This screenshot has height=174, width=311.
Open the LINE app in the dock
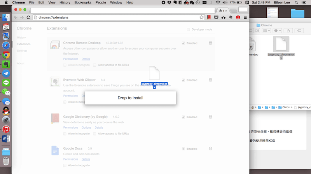click(x=6, y=83)
